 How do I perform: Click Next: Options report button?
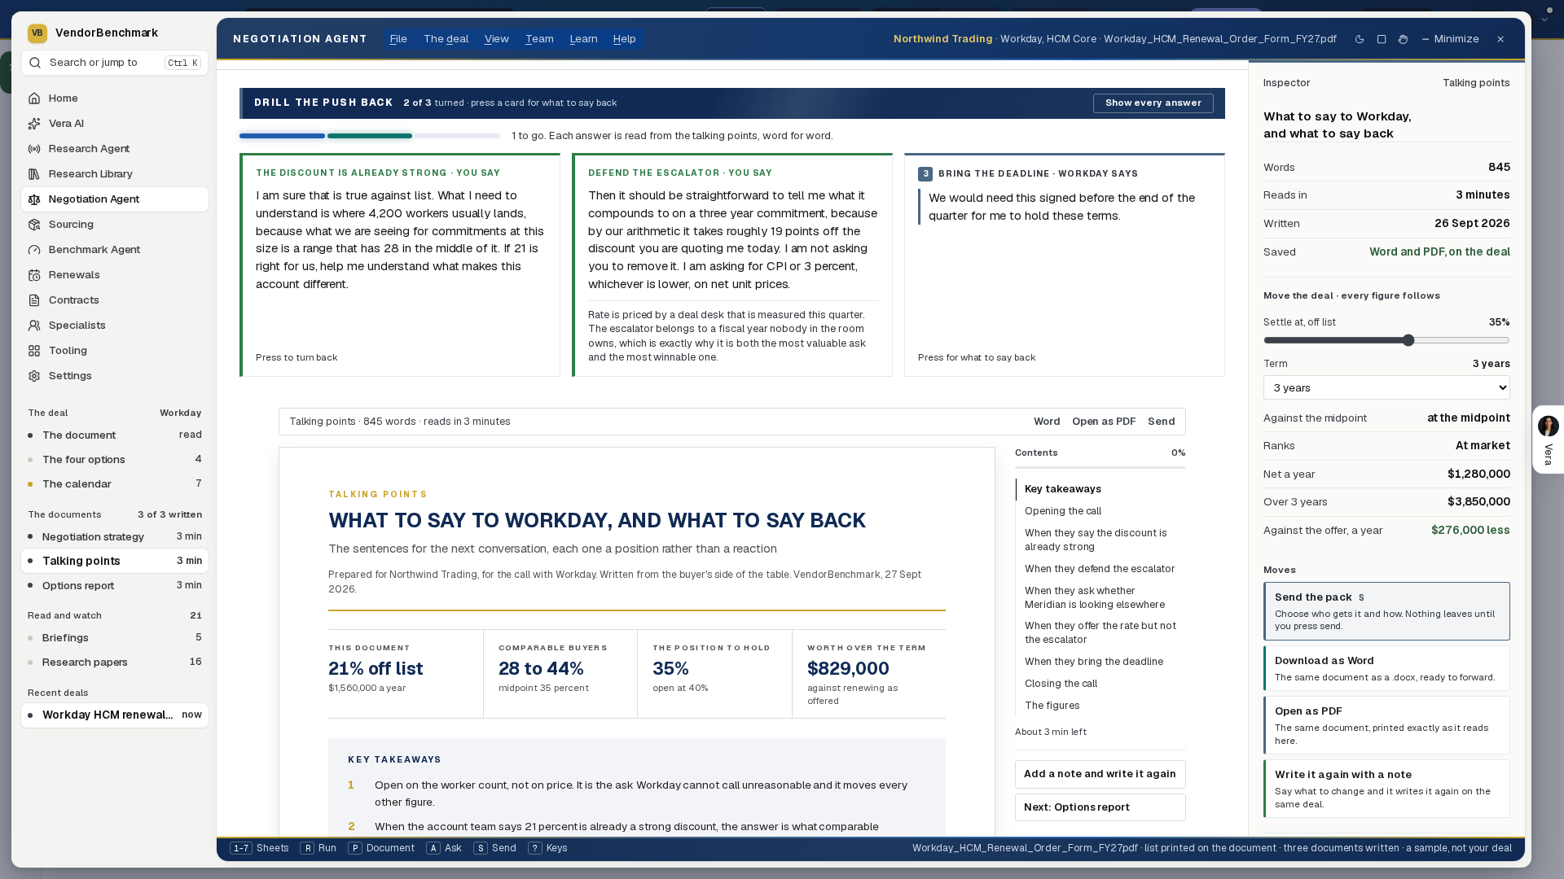click(x=1100, y=807)
